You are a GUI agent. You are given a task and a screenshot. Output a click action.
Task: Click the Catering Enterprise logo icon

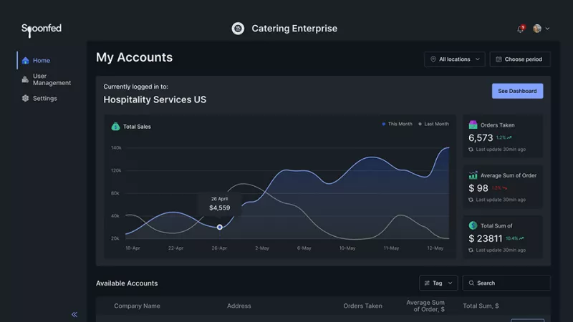coord(238,29)
